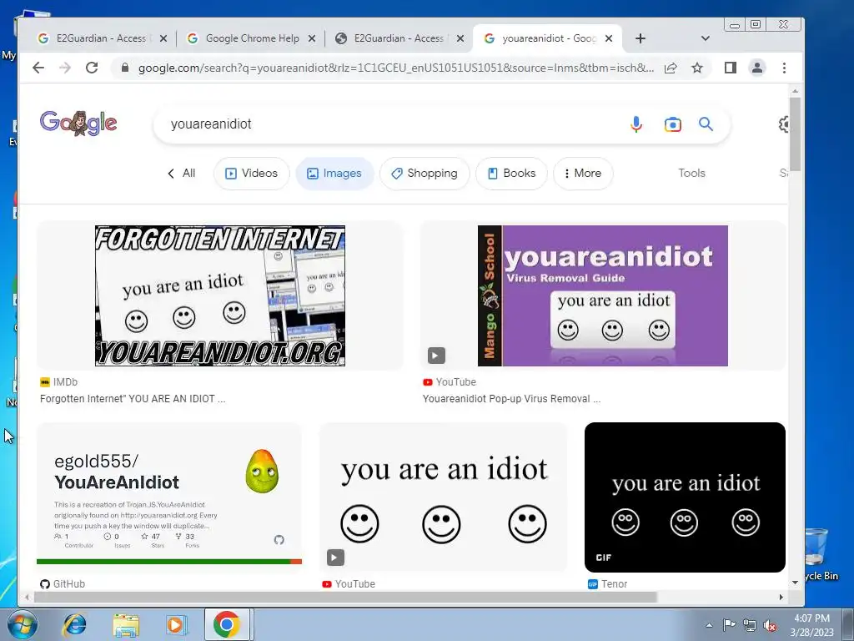
Task: Show hidden tray icons arrow
Action: tap(709, 625)
